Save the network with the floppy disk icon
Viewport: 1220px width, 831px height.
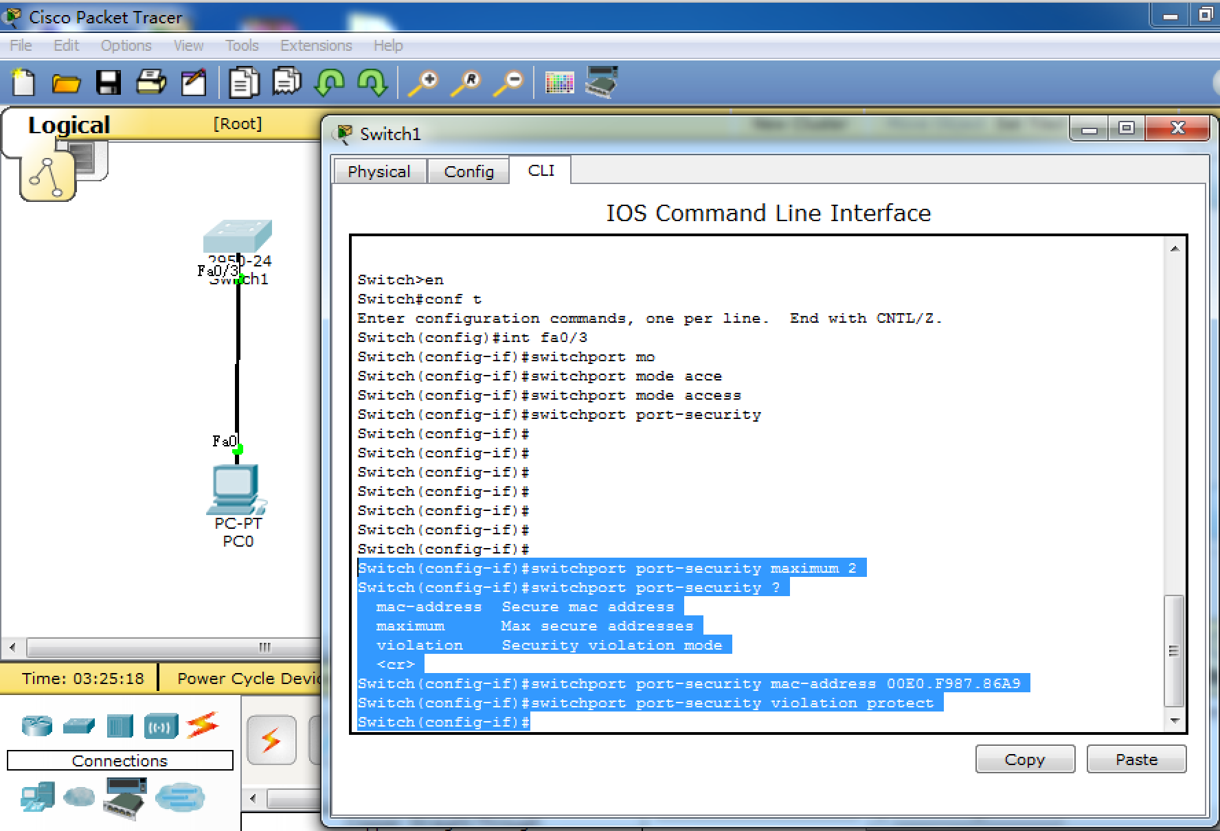pos(109,82)
